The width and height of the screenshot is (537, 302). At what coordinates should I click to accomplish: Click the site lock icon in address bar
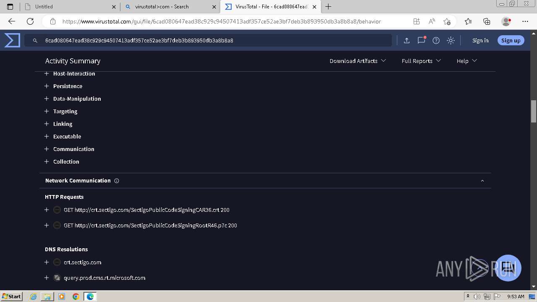coord(53,21)
